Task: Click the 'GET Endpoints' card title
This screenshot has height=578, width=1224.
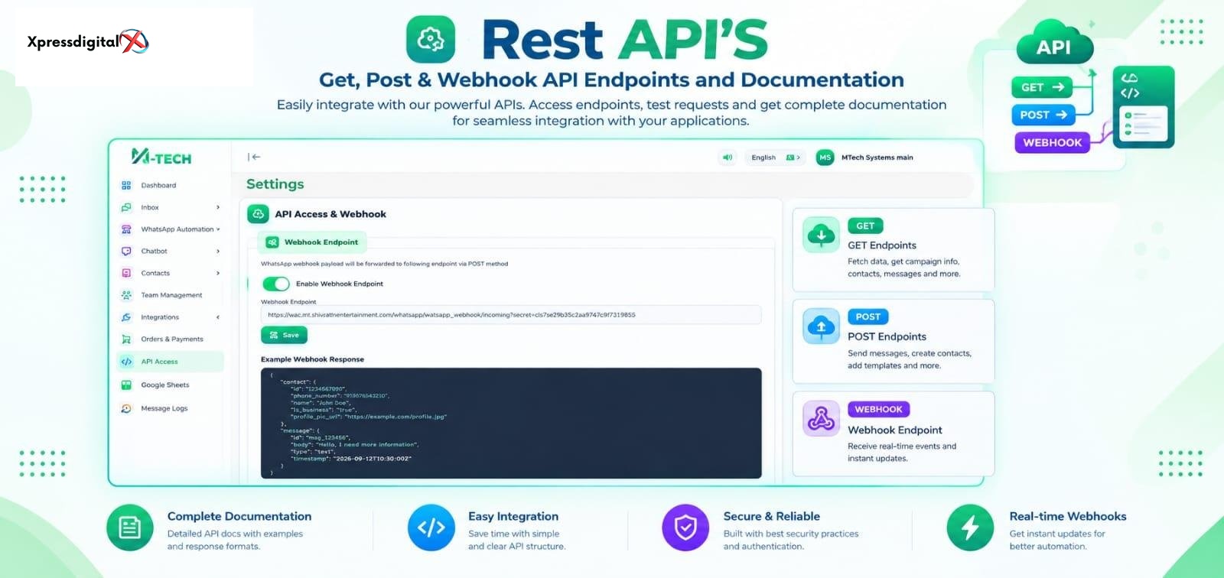Action: tap(882, 245)
